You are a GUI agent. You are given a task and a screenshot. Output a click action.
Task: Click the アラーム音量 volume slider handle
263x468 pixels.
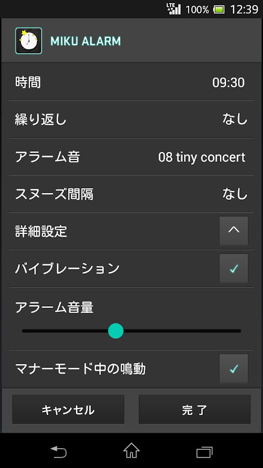click(x=116, y=331)
